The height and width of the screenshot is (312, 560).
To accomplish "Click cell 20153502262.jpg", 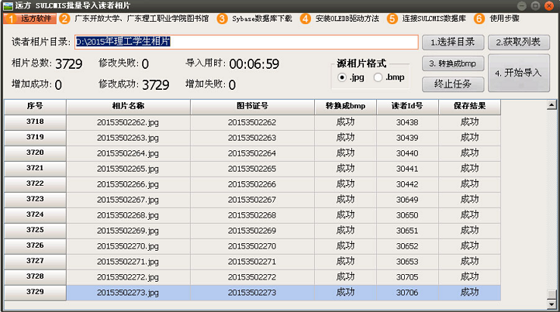I will click(x=128, y=122).
